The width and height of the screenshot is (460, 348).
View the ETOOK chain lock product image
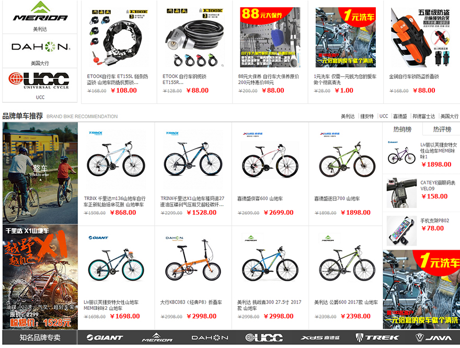click(119, 38)
